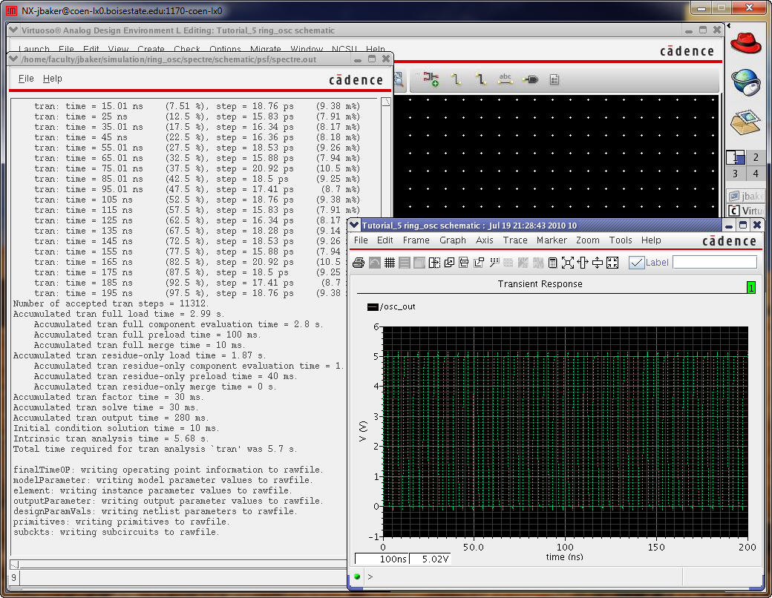
Task: Click the green subwindow number 1 indicator
Action: [751, 288]
